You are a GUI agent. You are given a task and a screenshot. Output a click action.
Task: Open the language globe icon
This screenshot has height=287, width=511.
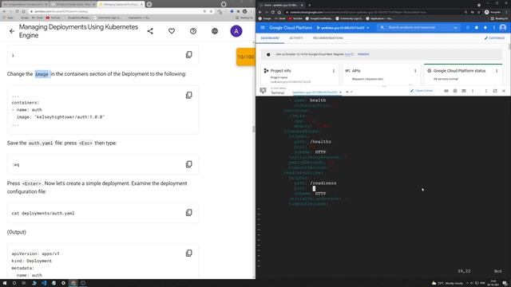[x=215, y=31]
